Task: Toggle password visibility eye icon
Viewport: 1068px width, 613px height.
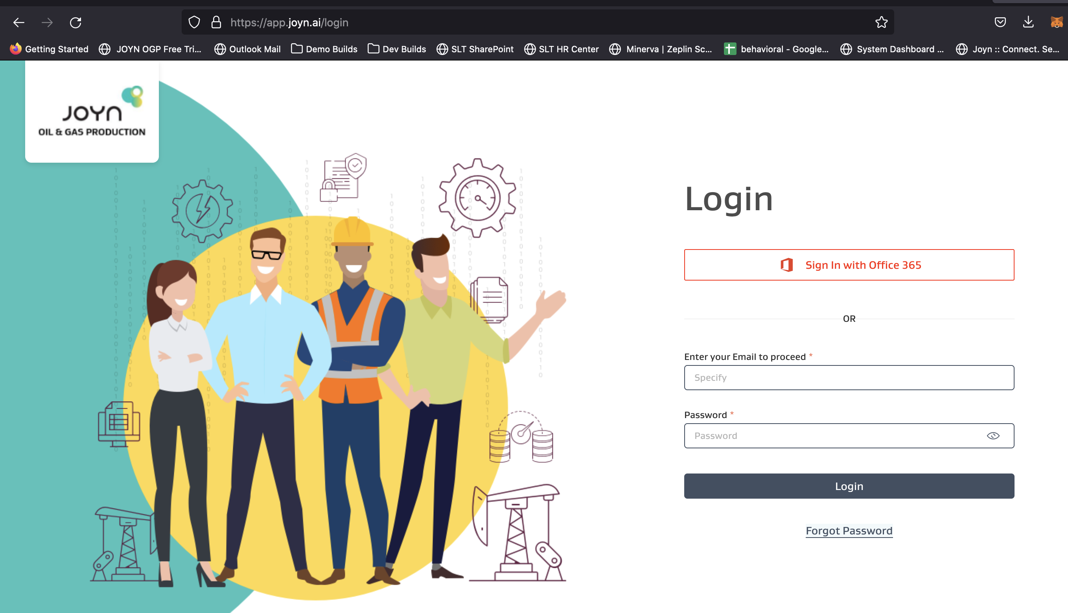Action: (x=993, y=436)
